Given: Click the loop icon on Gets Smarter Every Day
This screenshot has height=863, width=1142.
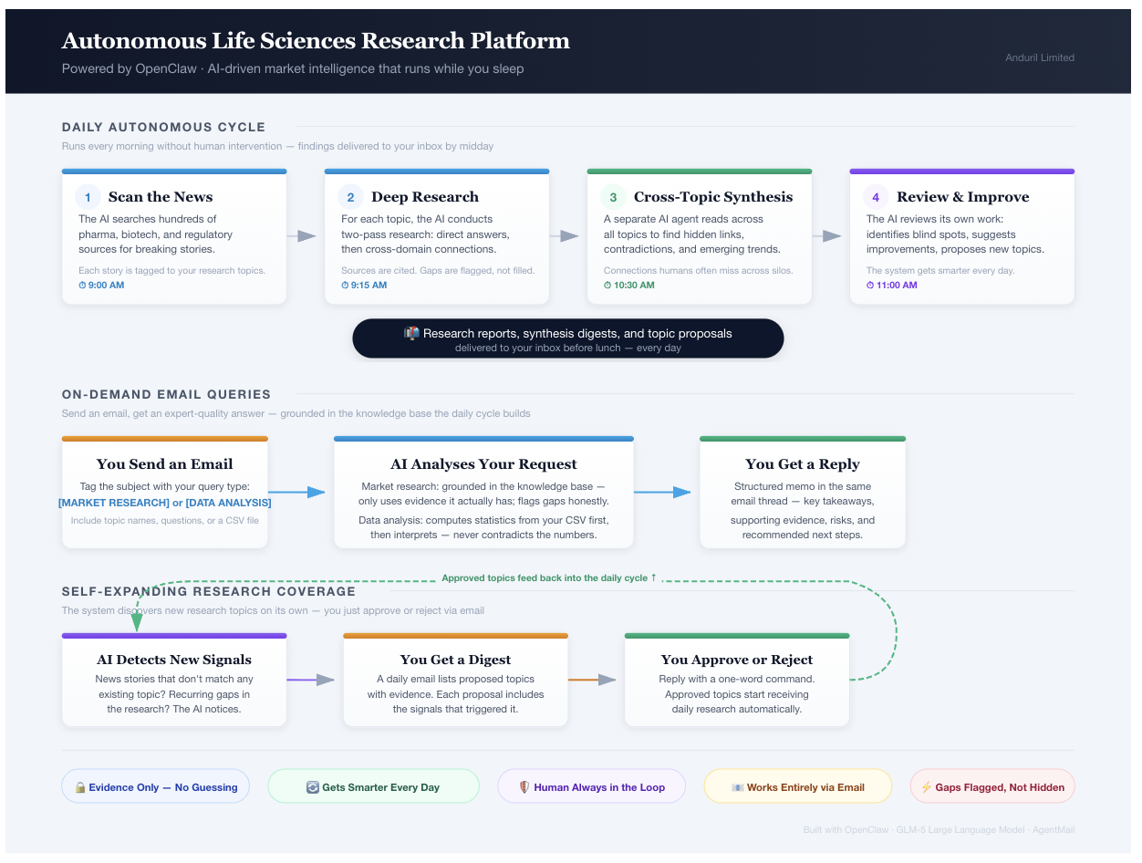Looking at the screenshot, I should [314, 785].
